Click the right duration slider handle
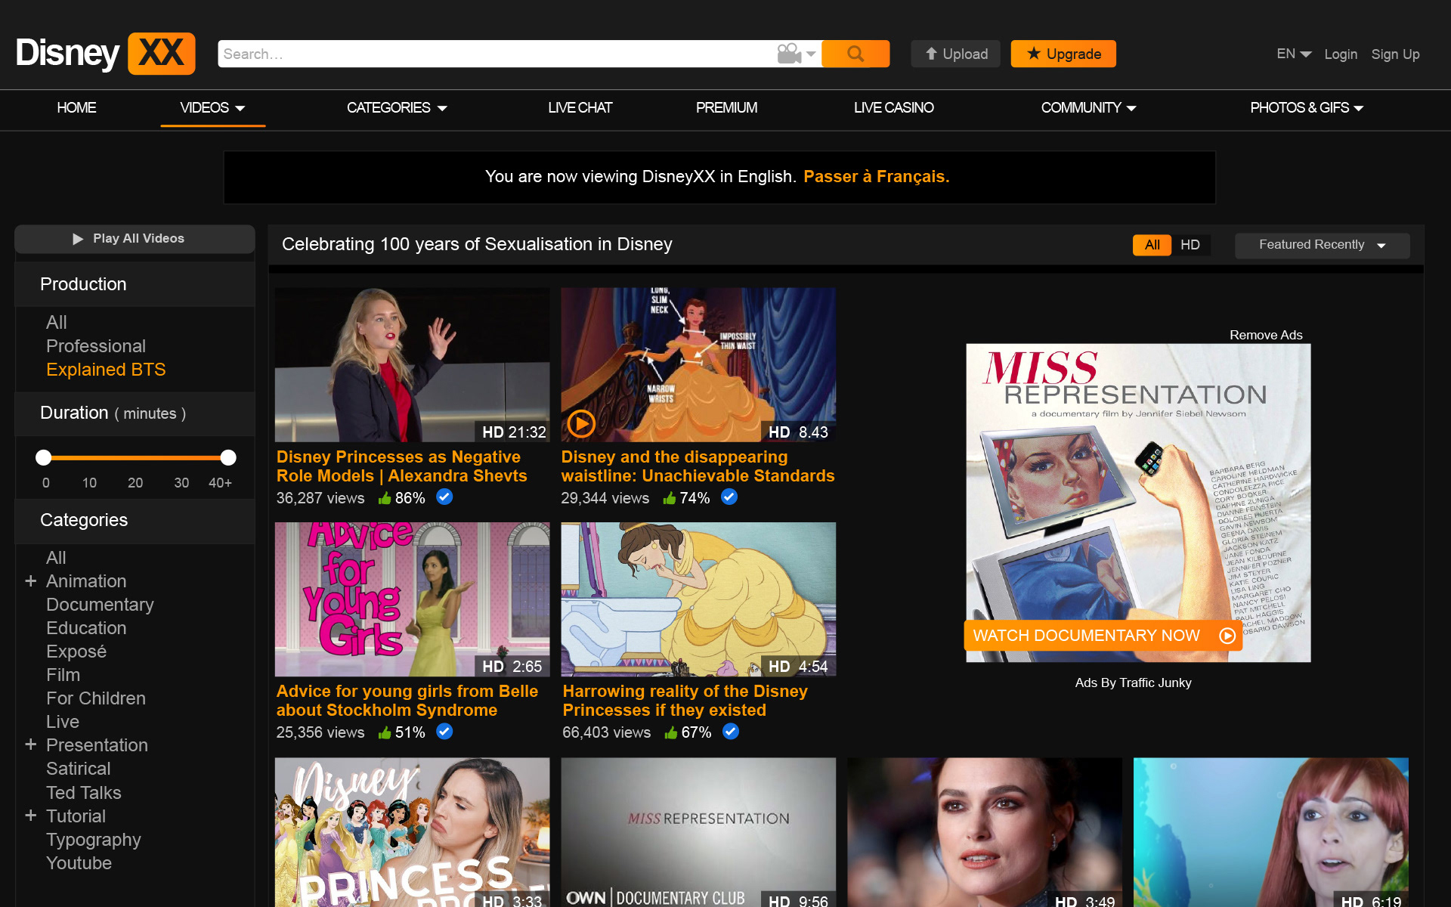The image size is (1451, 907). tap(228, 457)
